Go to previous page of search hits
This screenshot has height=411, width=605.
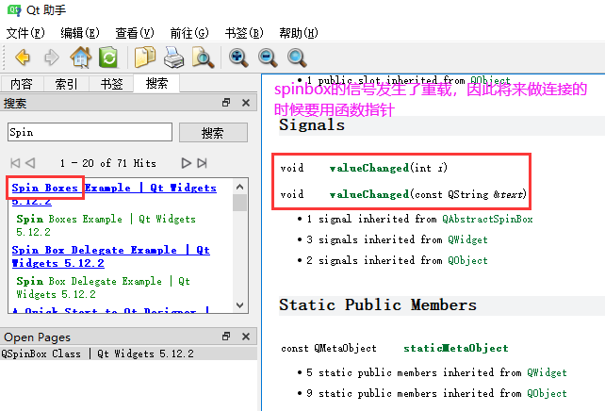30,163
